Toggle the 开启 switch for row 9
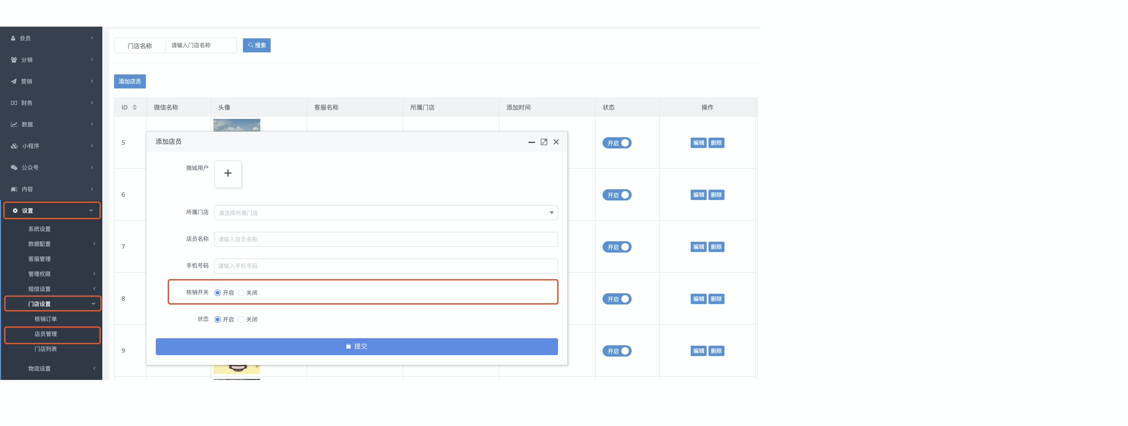The width and height of the screenshot is (1128, 426). coord(617,351)
